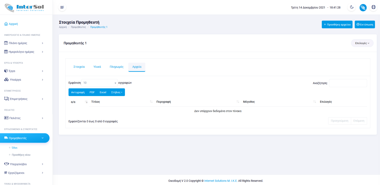Toggle dark mode with moon icon

click(352, 7)
